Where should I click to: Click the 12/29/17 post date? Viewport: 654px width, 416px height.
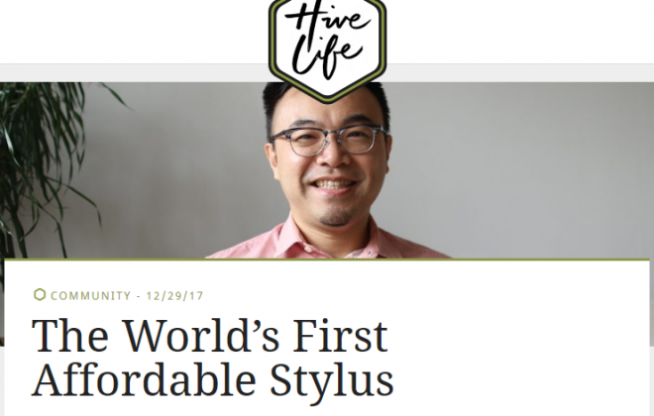(x=174, y=295)
